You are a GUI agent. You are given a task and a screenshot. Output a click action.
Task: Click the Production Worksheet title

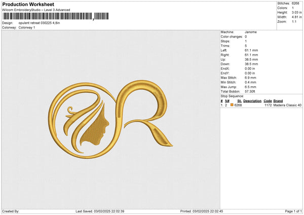pos(28,4)
